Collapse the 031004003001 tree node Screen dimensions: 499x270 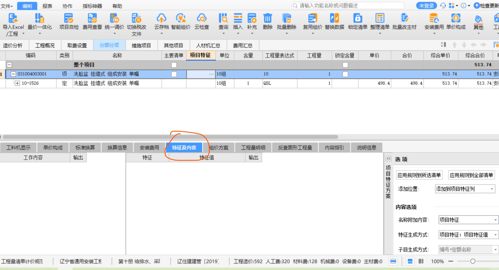(13, 74)
